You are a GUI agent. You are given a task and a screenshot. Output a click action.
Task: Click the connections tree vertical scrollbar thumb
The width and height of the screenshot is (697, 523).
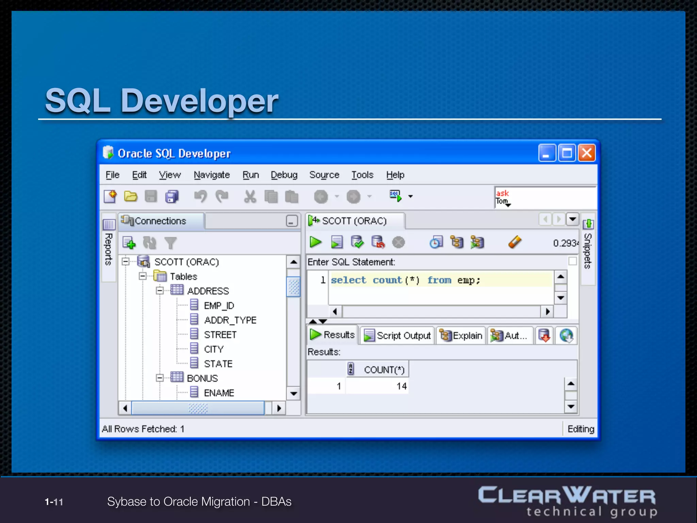(293, 287)
